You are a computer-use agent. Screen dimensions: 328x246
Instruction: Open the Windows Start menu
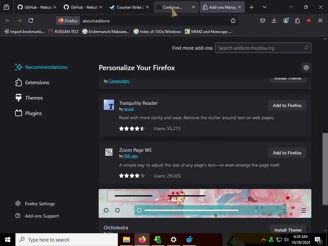[x=8, y=240]
